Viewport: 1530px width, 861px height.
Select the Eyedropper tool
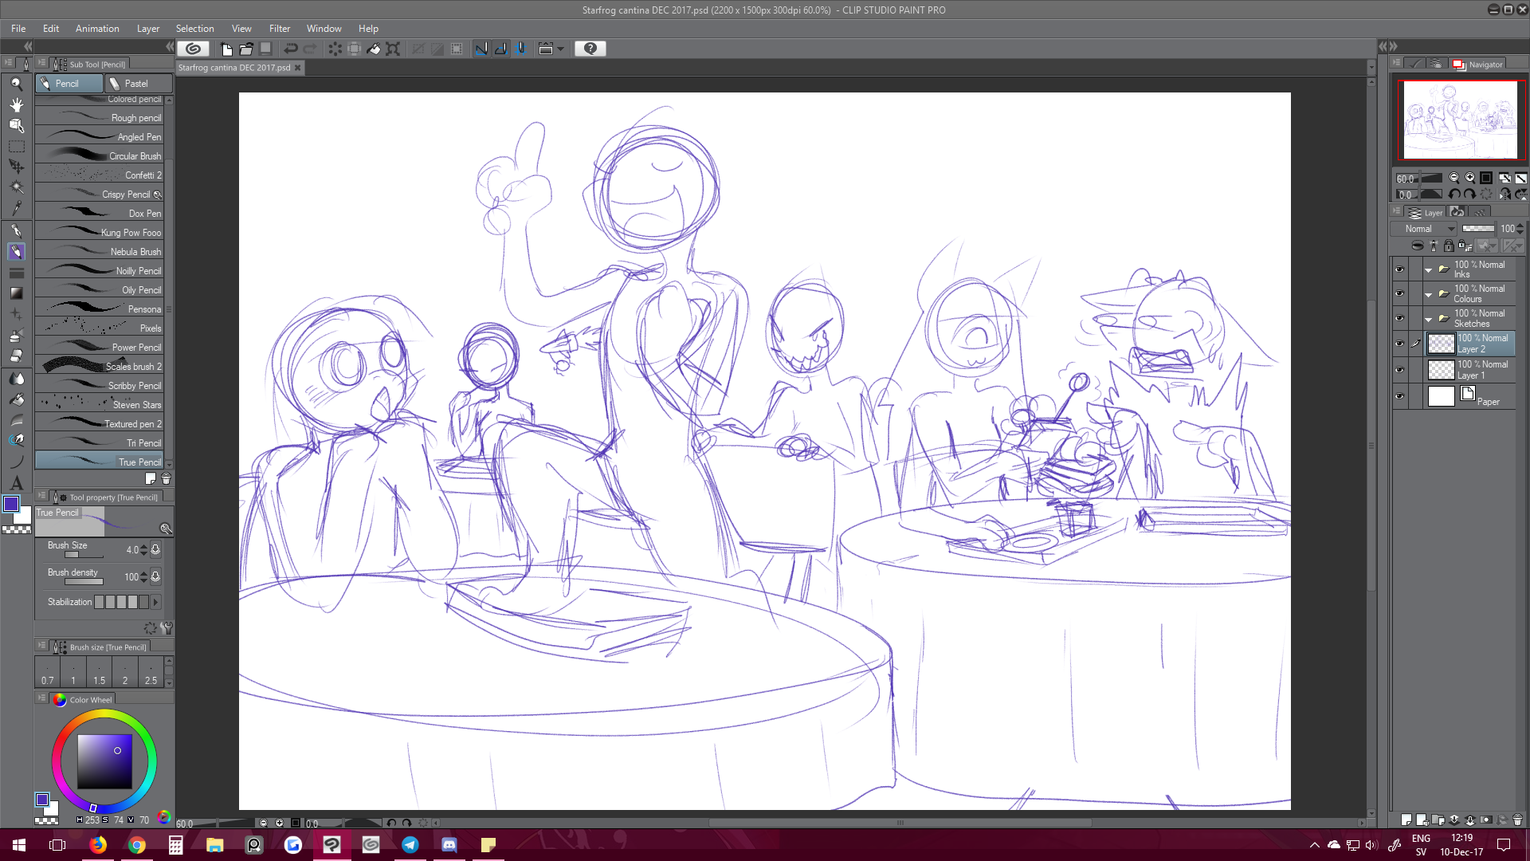[x=16, y=209]
